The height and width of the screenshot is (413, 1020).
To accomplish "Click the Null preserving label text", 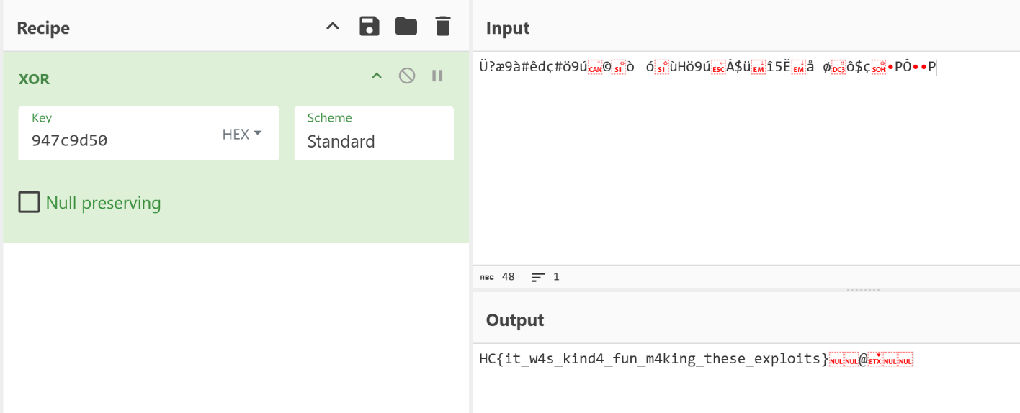I will coord(103,204).
